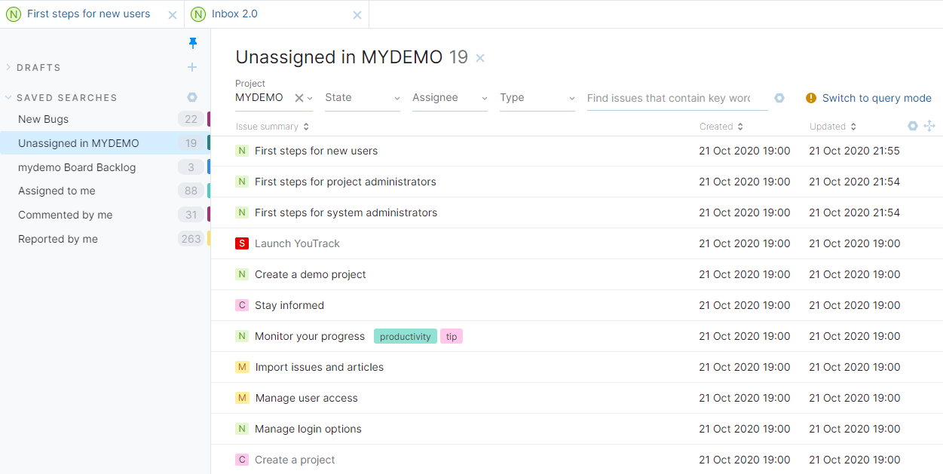Expand the Drafts section

[8, 67]
